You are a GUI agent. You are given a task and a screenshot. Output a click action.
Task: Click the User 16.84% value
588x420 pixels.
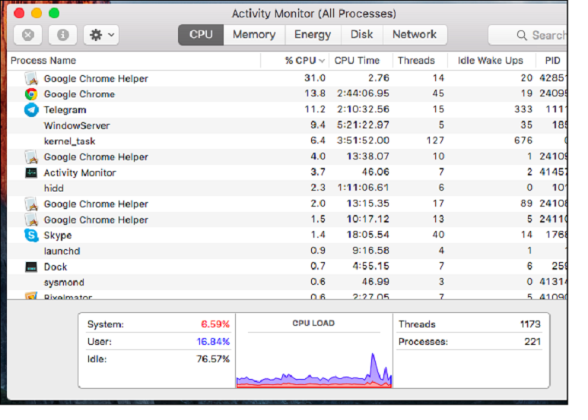point(213,341)
